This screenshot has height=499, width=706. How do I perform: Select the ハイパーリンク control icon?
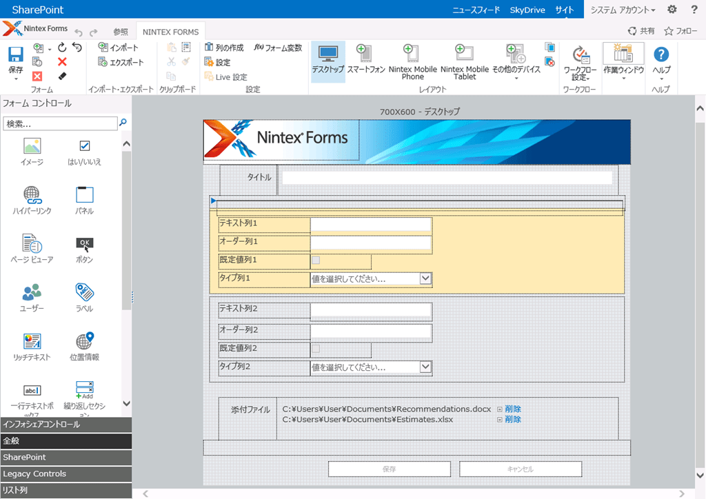tap(32, 195)
